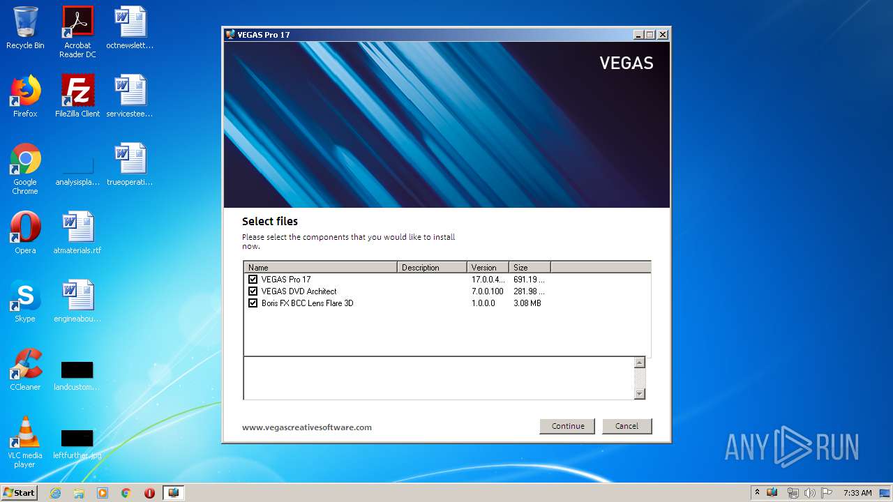Launch Google Chrome desktop icon
893x502 pixels.
[x=25, y=169]
